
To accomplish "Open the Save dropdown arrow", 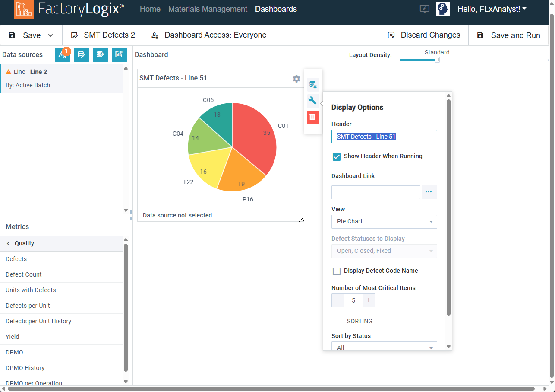I will [50, 35].
